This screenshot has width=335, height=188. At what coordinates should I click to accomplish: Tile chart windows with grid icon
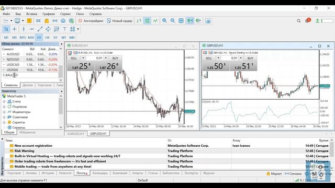click(181, 21)
